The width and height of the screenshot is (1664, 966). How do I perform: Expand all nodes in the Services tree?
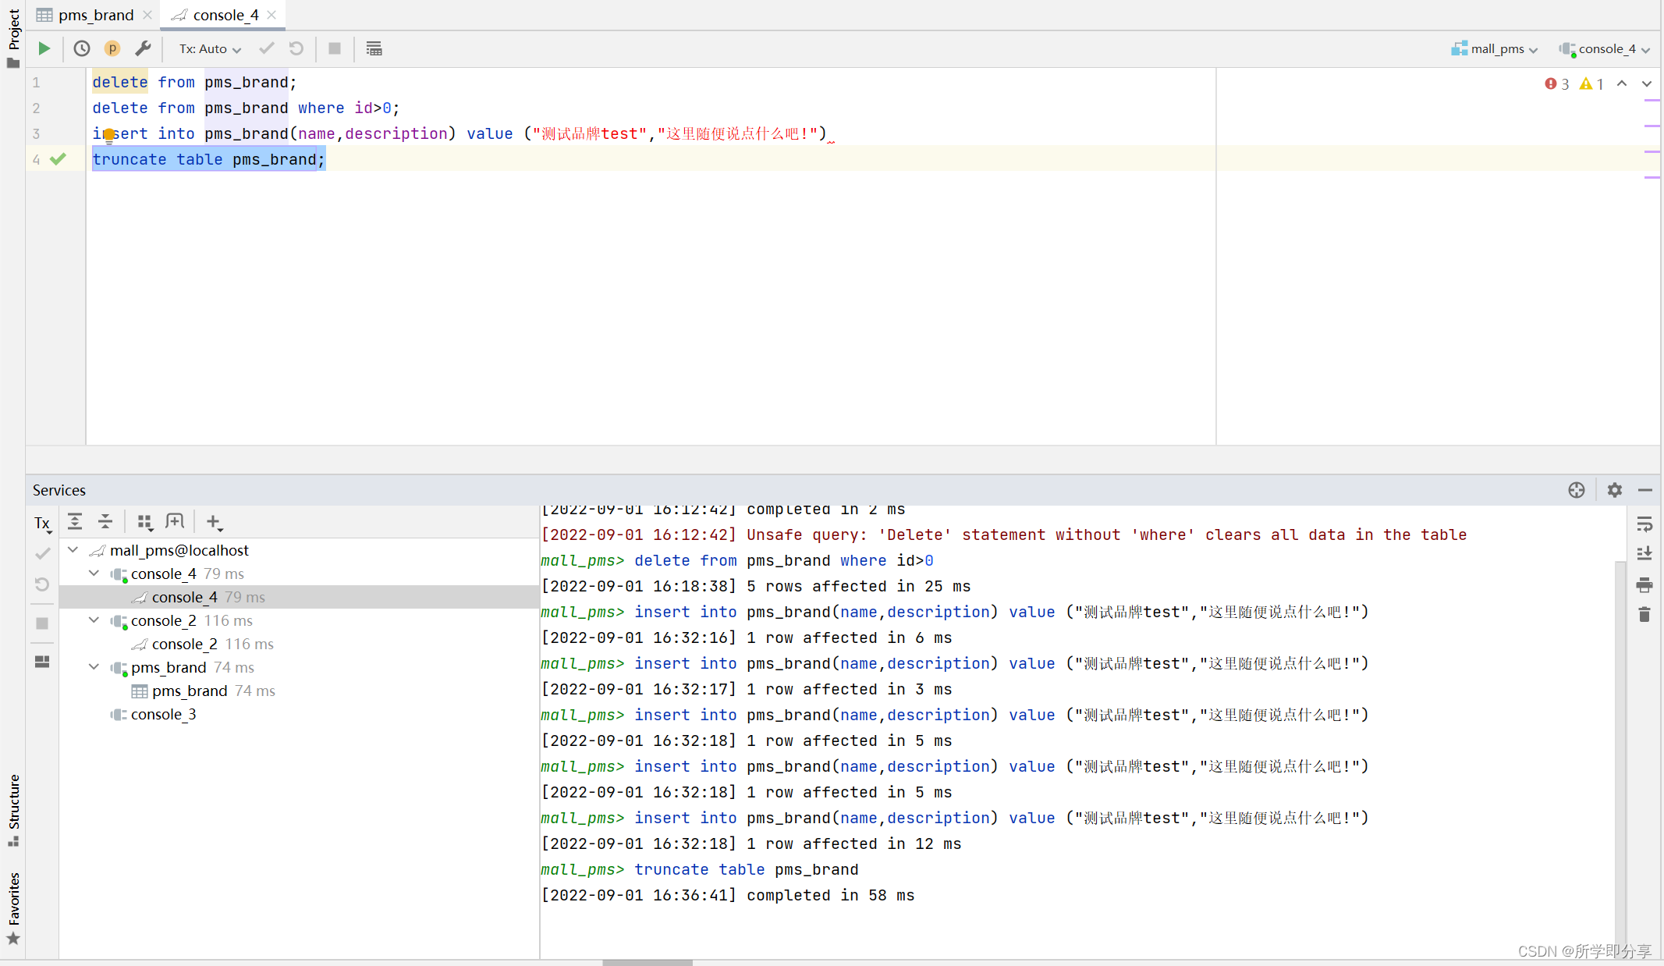(75, 521)
